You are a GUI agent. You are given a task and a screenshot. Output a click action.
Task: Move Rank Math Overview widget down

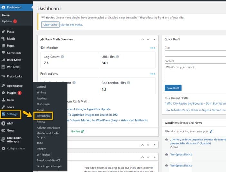(x=148, y=39)
